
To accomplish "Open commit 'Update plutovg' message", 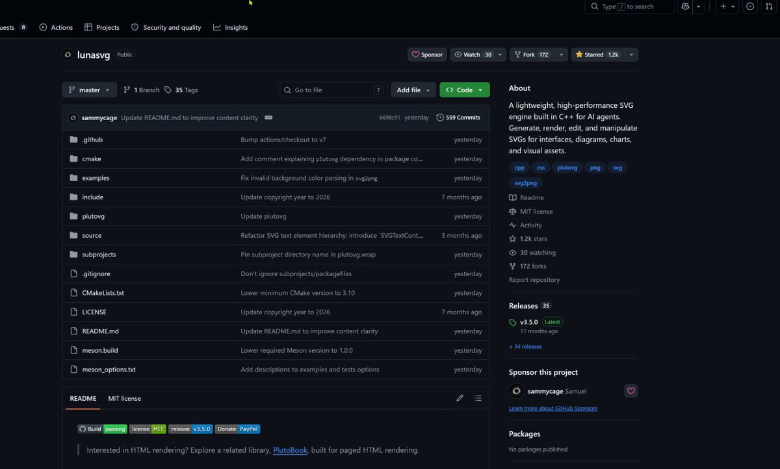I will 263,216.
